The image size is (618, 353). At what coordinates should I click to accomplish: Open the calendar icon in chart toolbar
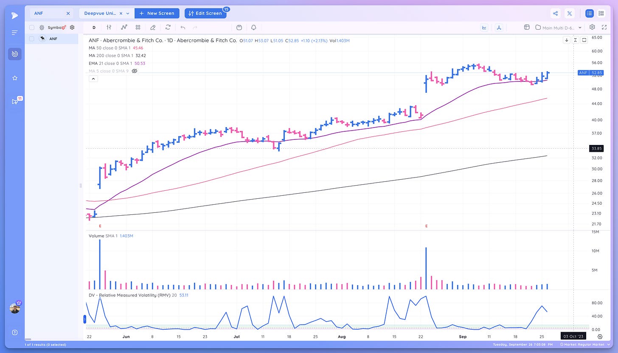239,28
